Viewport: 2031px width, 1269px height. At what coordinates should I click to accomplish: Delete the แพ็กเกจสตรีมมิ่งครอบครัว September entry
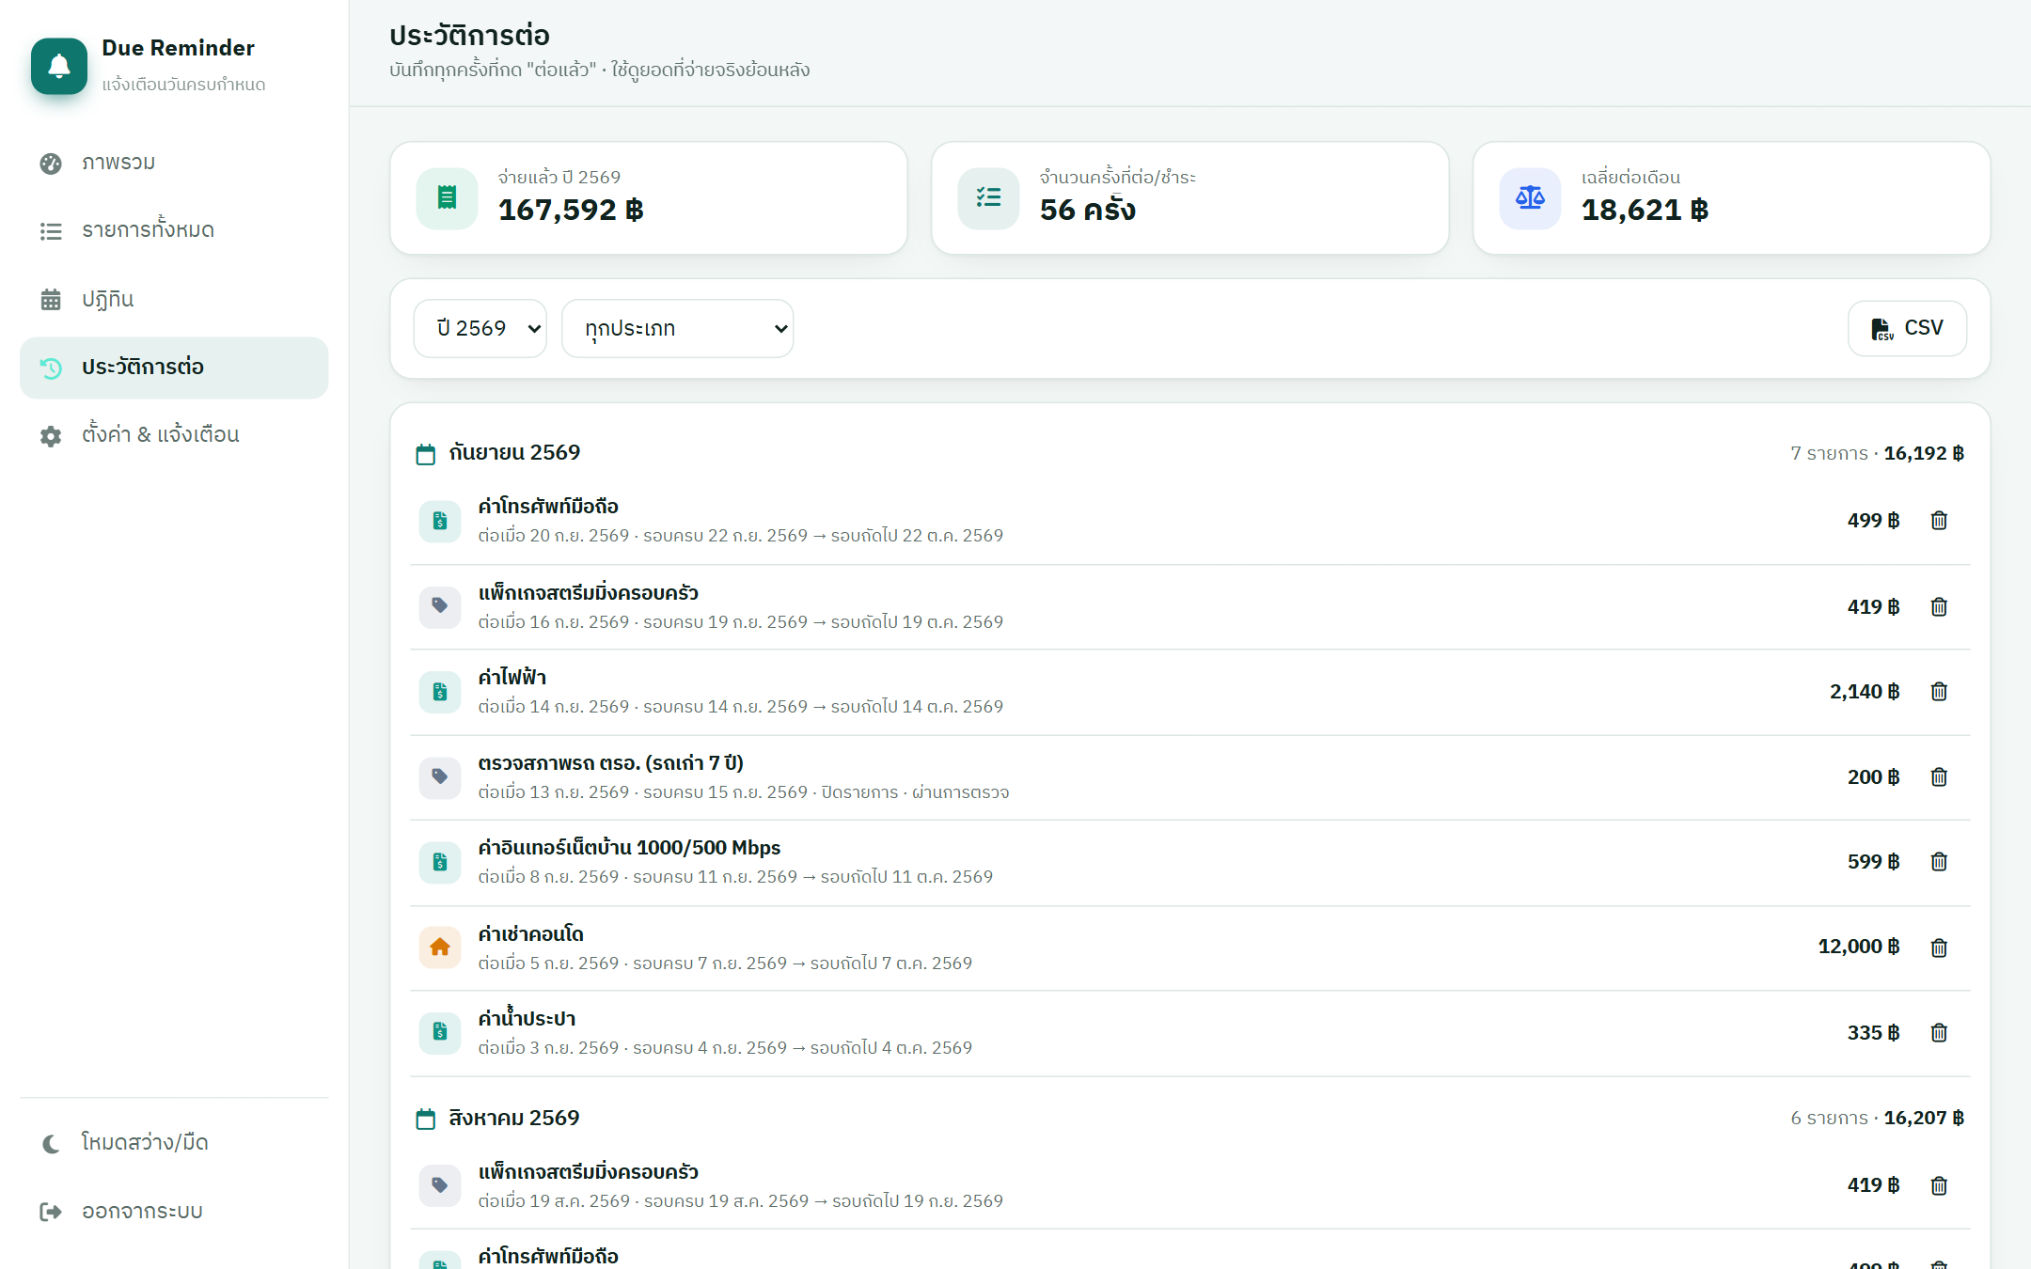click(x=1939, y=607)
